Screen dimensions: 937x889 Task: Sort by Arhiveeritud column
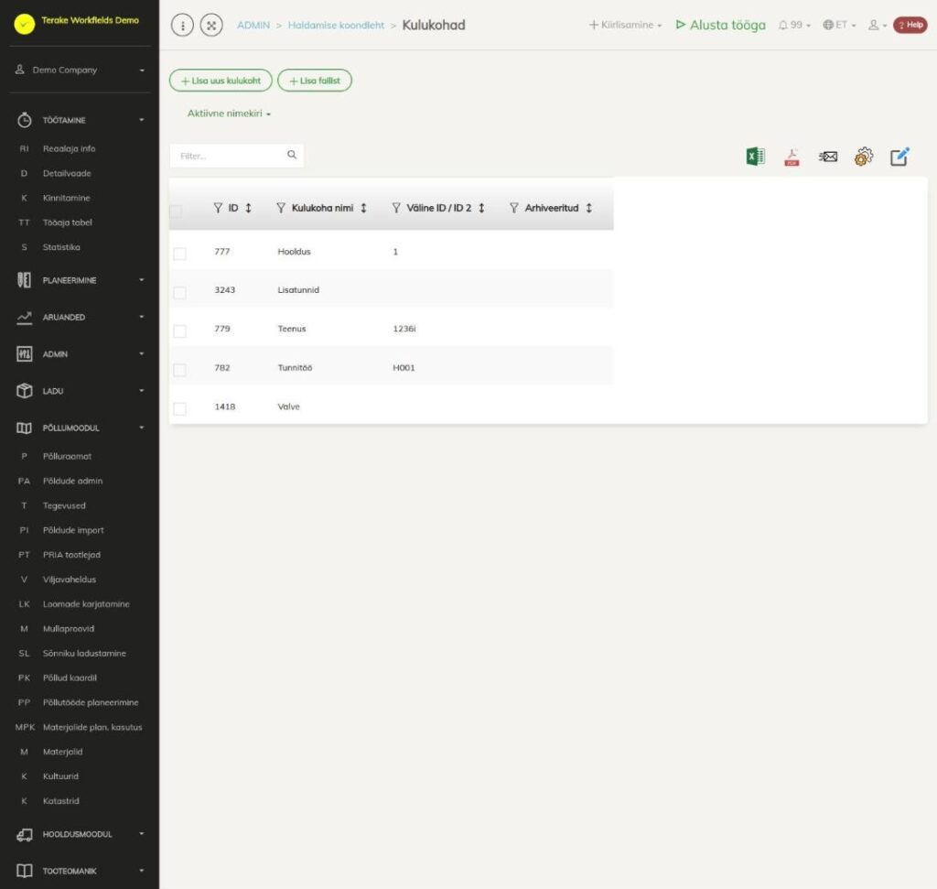(588, 208)
